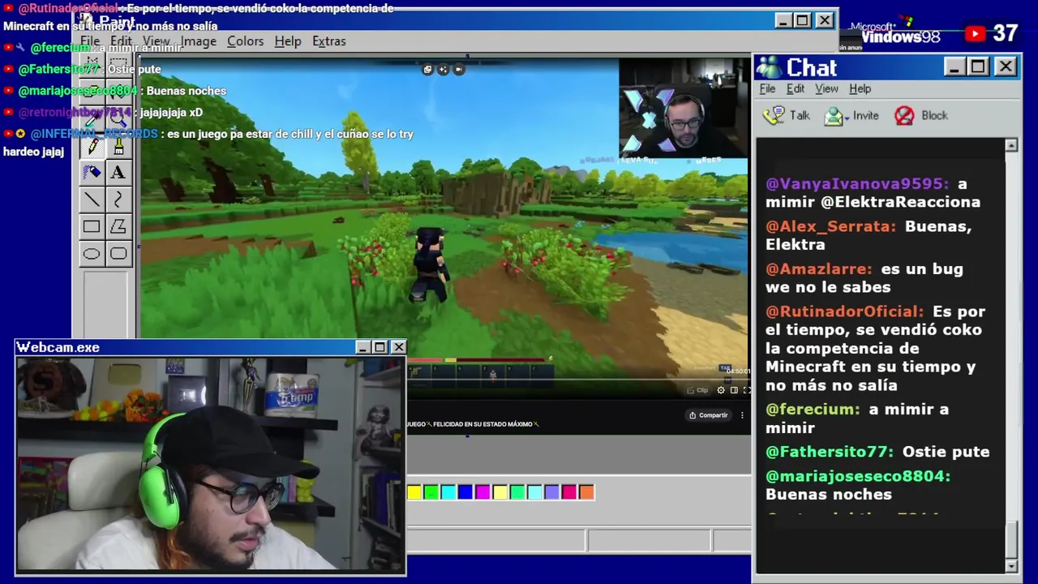Select the Pencil tool in Paint

(x=92, y=147)
